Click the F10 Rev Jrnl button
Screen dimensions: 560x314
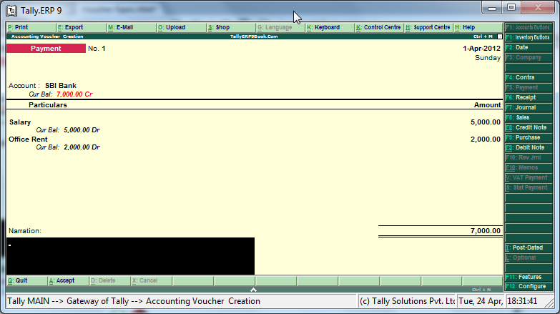click(x=529, y=157)
